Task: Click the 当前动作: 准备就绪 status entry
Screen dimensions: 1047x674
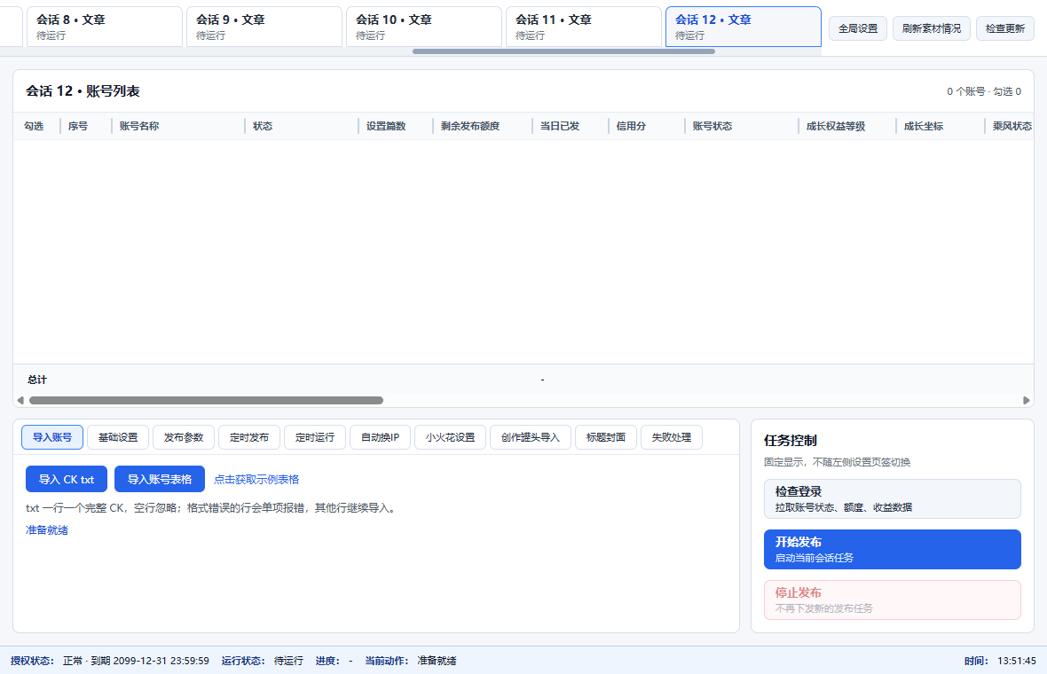Action: pyautogui.click(x=411, y=661)
